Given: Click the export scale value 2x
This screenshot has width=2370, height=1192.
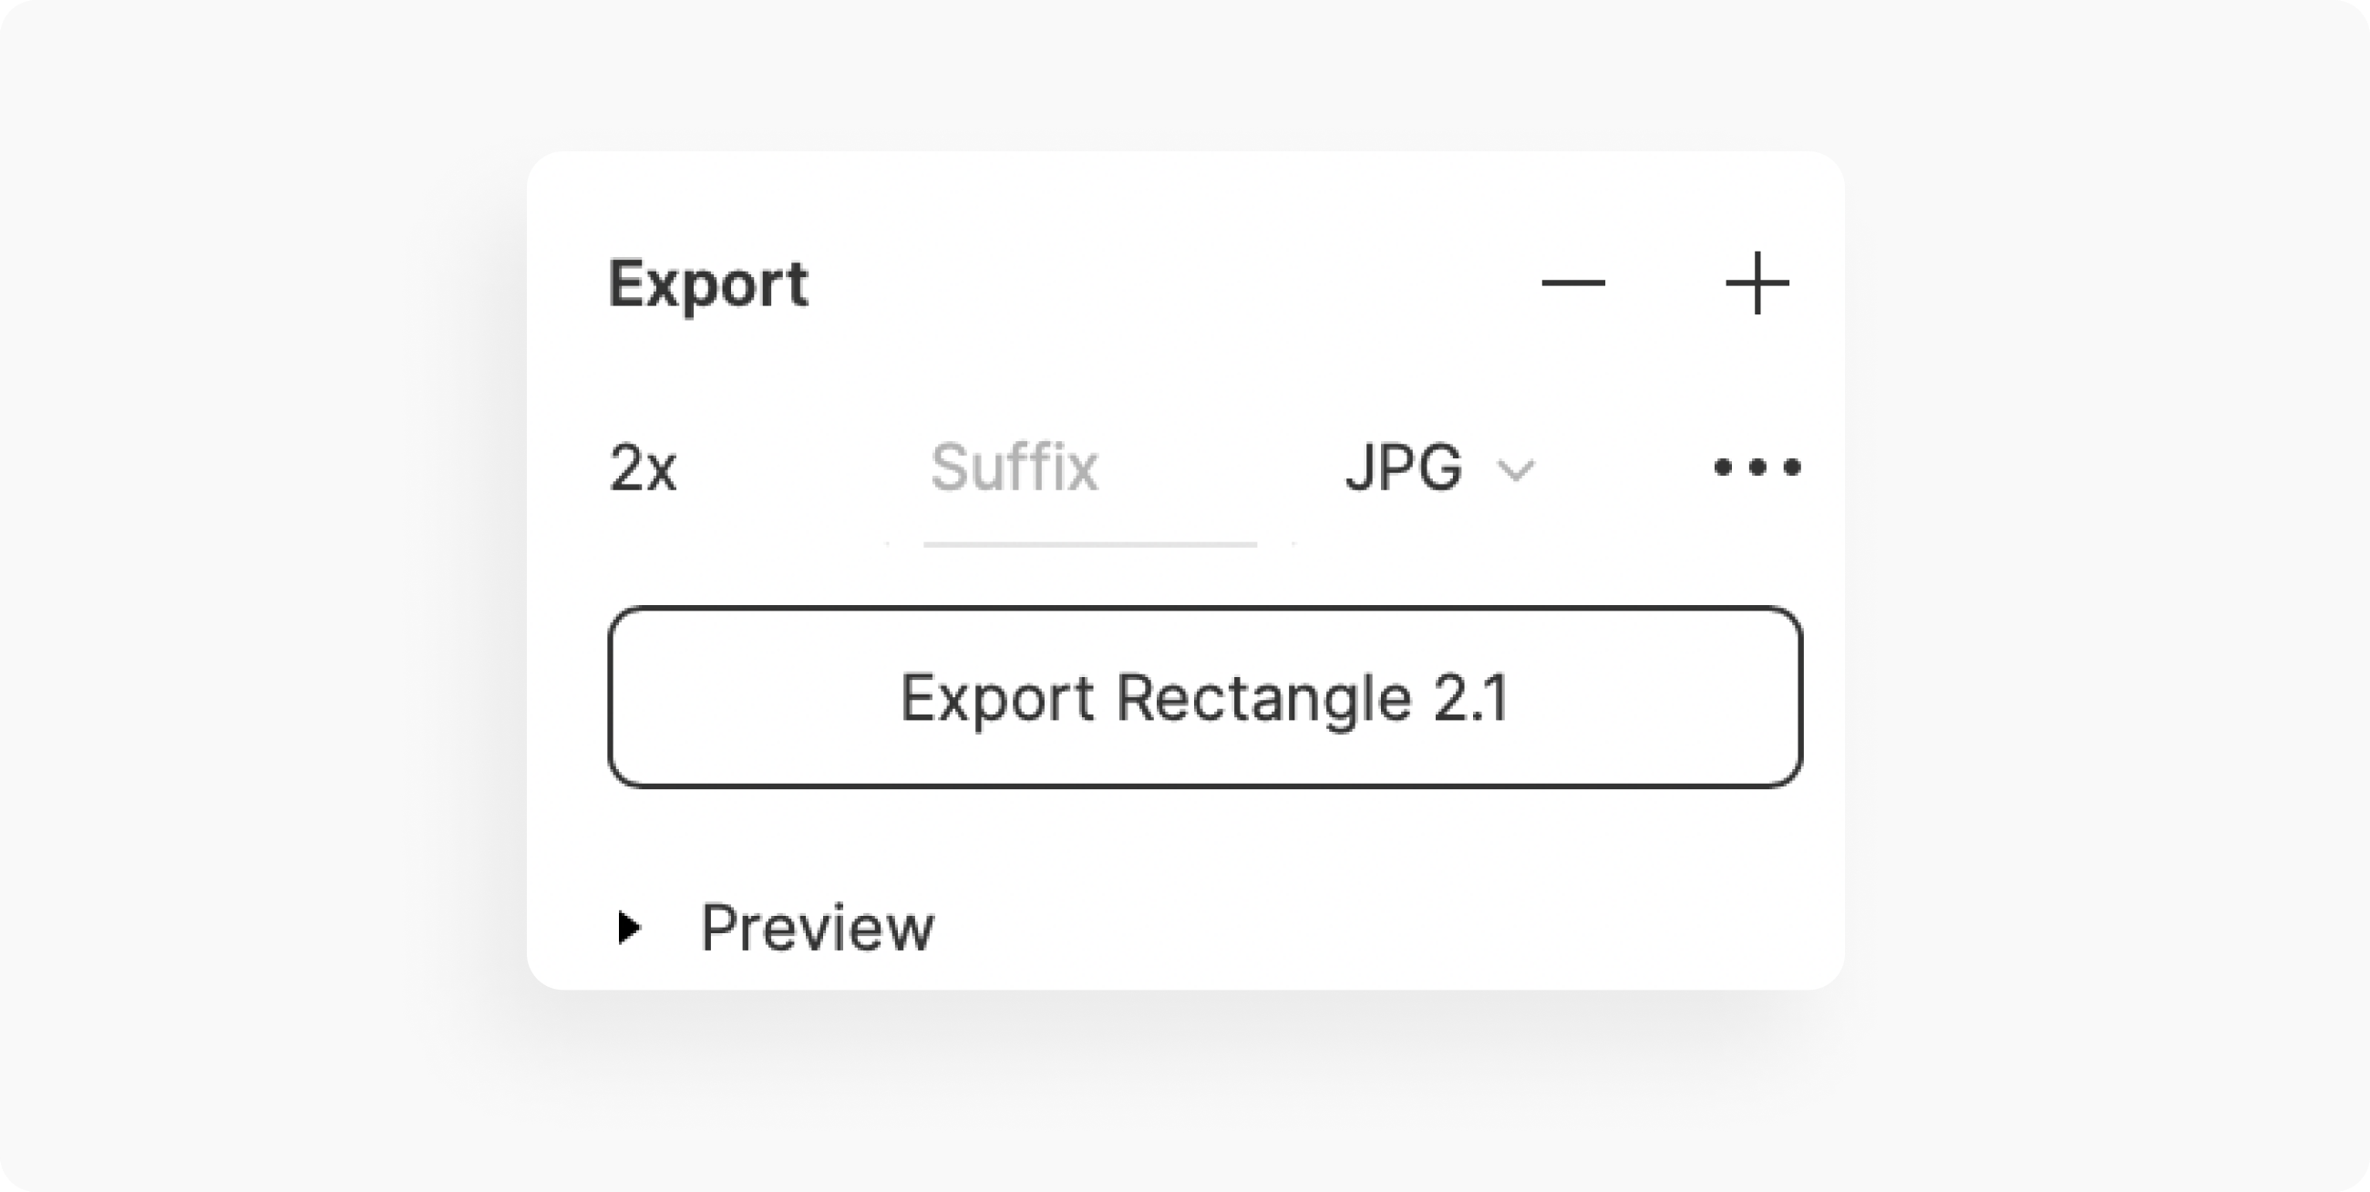Looking at the screenshot, I should tap(644, 468).
